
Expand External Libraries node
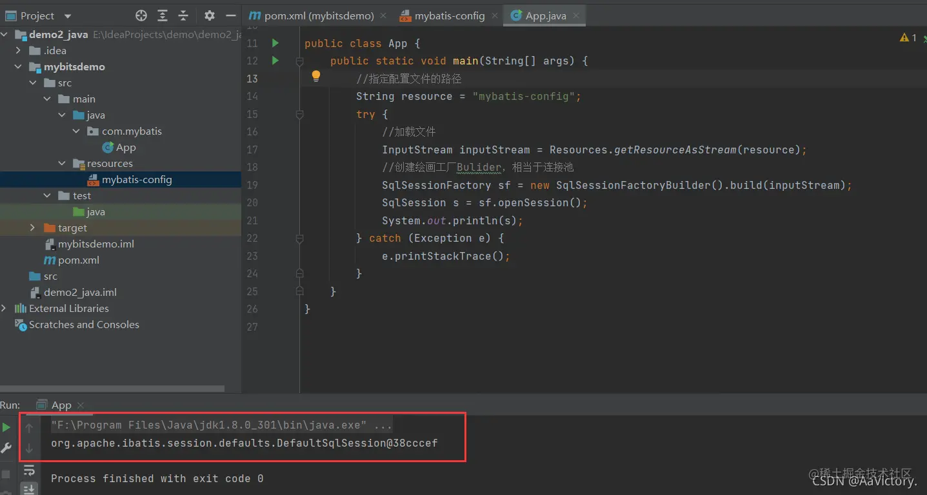click(x=5, y=309)
